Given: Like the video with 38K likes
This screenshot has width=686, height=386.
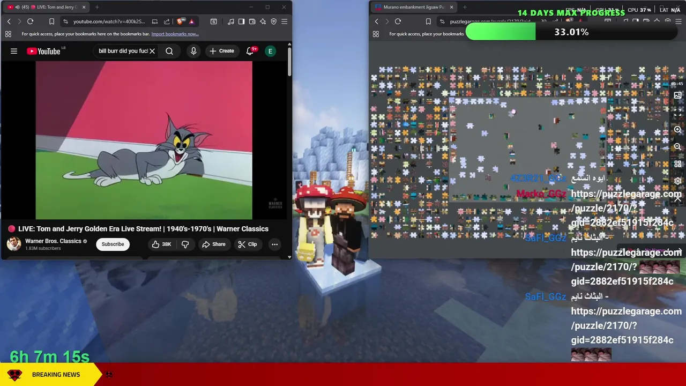Looking at the screenshot, I should tap(161, 244).
